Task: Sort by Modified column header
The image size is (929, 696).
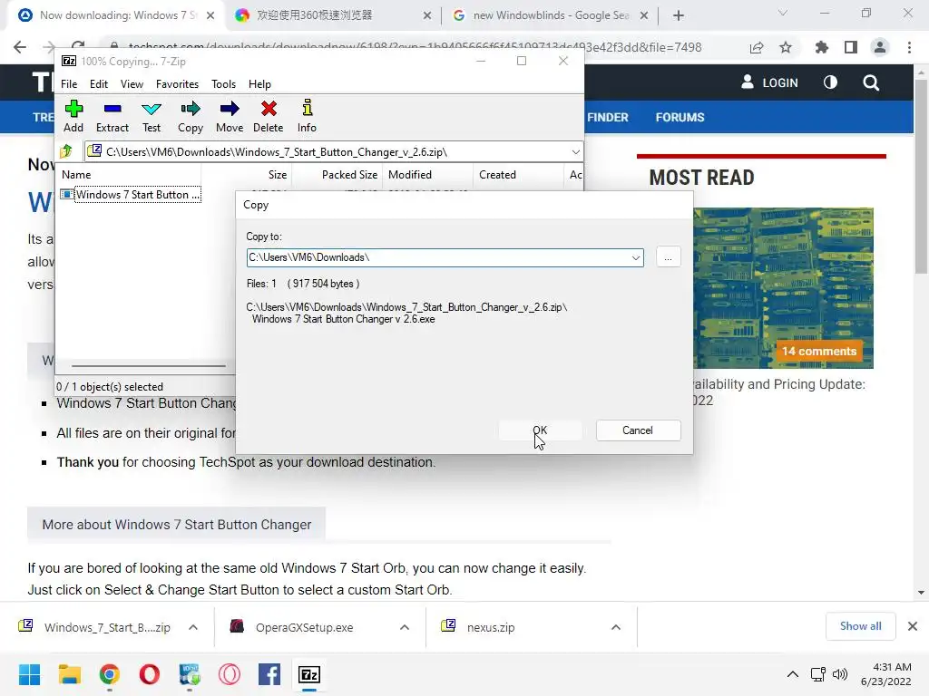Action: click(x=427, y=175)
